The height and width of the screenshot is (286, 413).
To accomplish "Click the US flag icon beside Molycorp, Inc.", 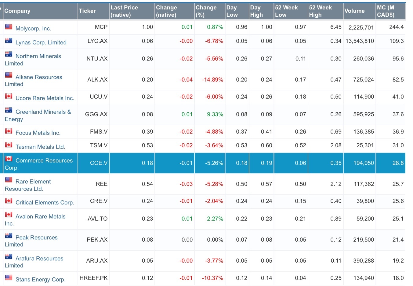I will pyautogui.click(x=9, y=27).
